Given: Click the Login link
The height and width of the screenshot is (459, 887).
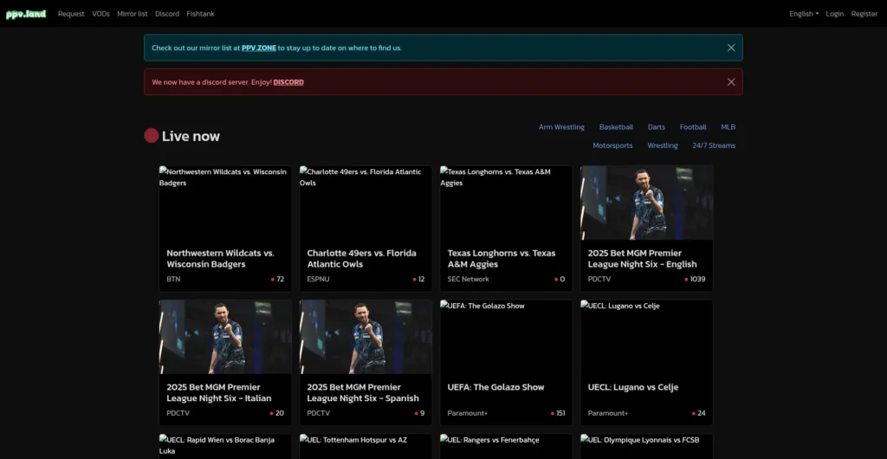Looking at the screenshot, I should click(x=834, y=14).
